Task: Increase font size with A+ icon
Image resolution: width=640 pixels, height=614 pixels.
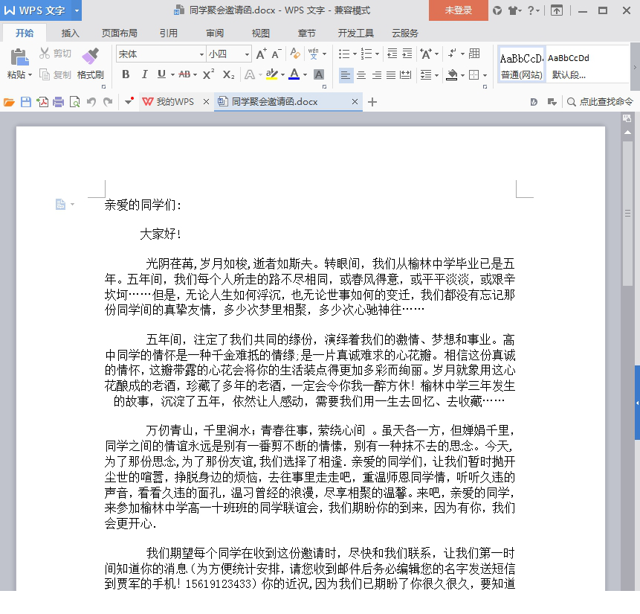Action: pos(261,54)
